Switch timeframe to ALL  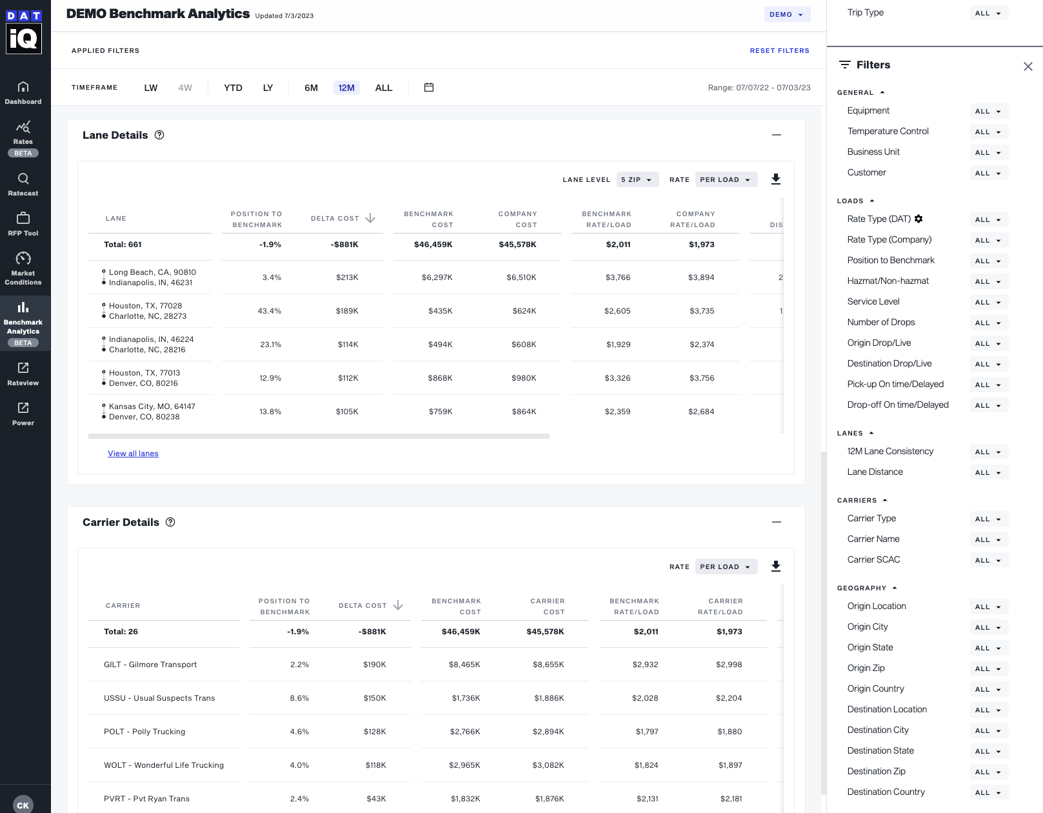(383, 87)
